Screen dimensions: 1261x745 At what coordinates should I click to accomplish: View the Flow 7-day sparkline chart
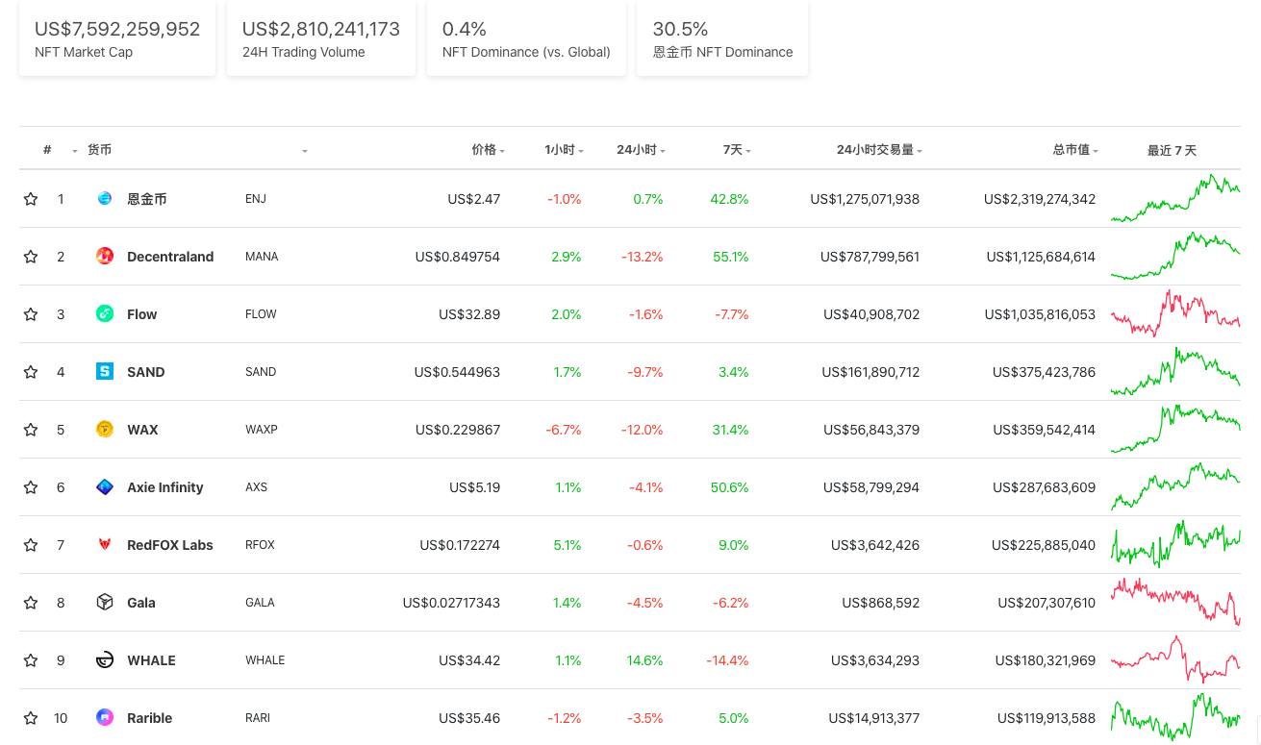click(x=1175, y=313)
